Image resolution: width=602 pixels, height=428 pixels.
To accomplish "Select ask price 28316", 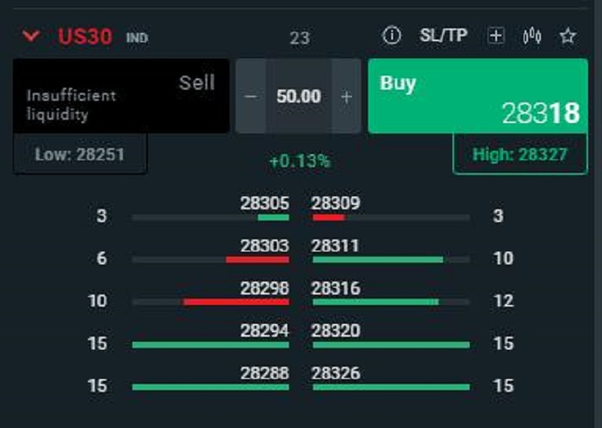I will pos(335,288).
